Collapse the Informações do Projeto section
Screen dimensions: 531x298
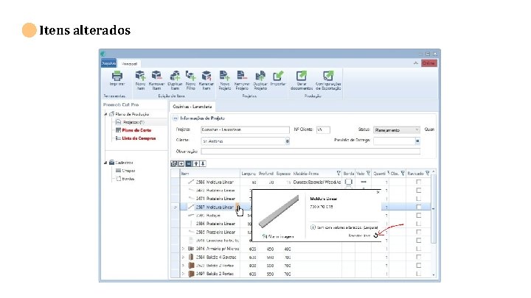[x=175, y=118]
